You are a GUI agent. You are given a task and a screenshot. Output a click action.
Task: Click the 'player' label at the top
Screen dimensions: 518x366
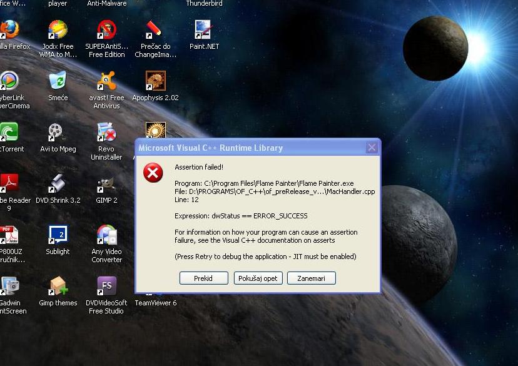58,3
